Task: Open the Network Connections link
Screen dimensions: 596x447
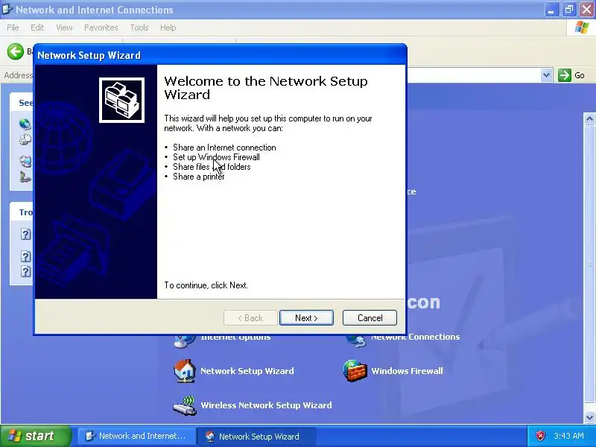Action: pyautogui.click(x=416, y=337)
